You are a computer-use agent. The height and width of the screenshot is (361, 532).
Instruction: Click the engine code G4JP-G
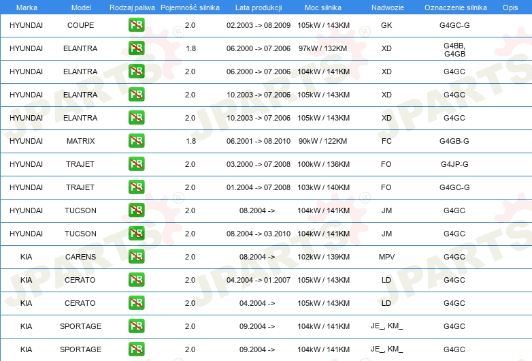click(454, 164)
